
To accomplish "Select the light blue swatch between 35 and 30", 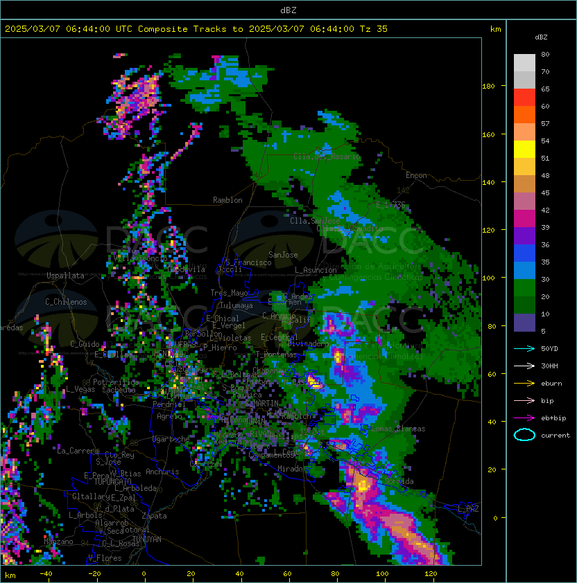I will (x=524, y=271).
